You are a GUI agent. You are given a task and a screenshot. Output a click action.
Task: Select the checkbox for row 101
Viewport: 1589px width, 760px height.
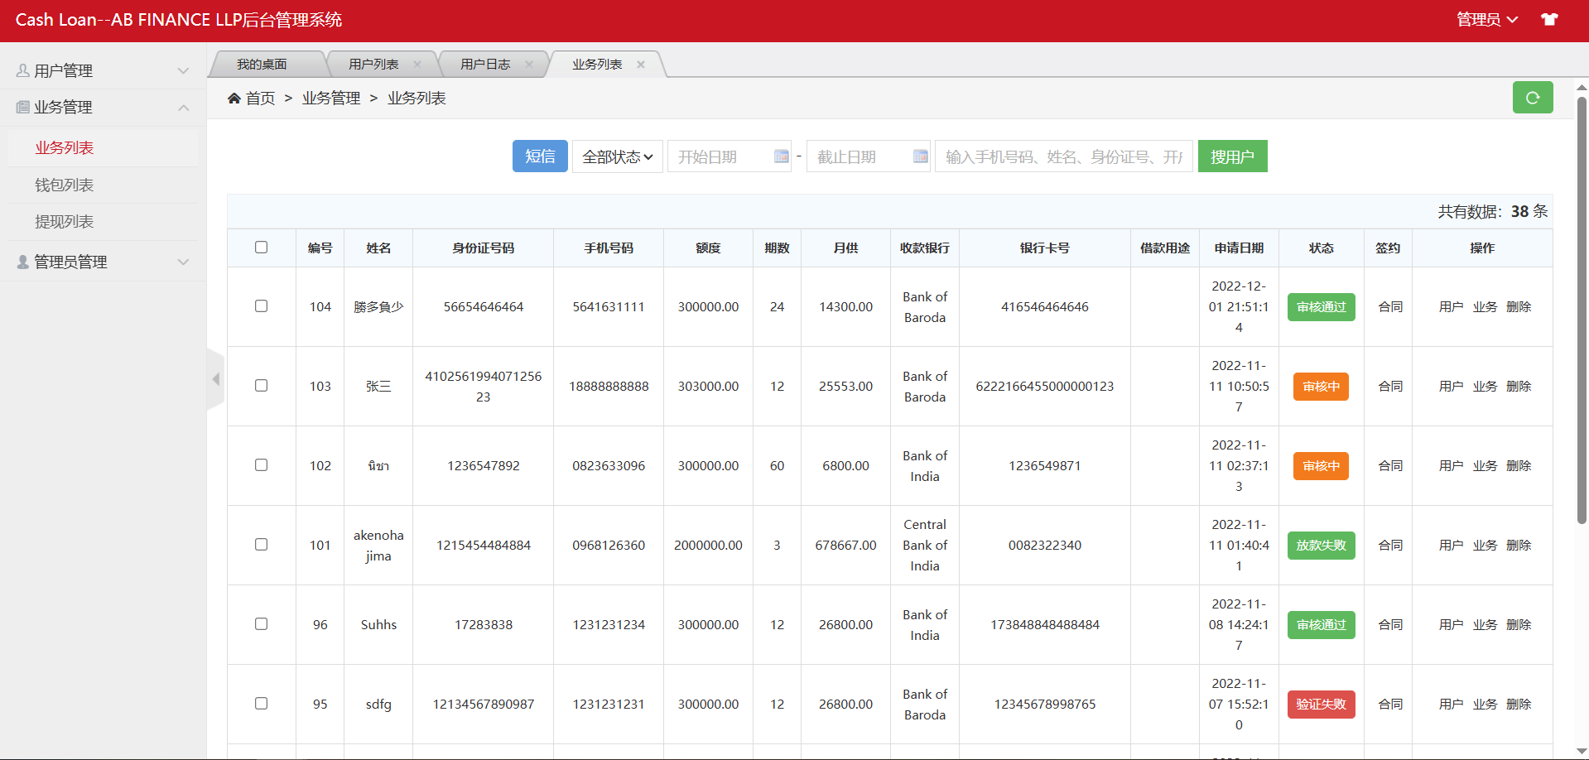coord(262,545)
